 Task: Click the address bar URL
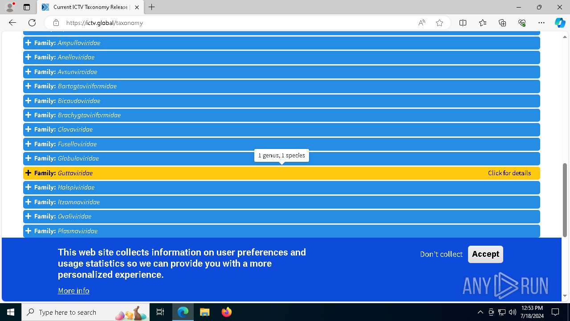[104, 23]
